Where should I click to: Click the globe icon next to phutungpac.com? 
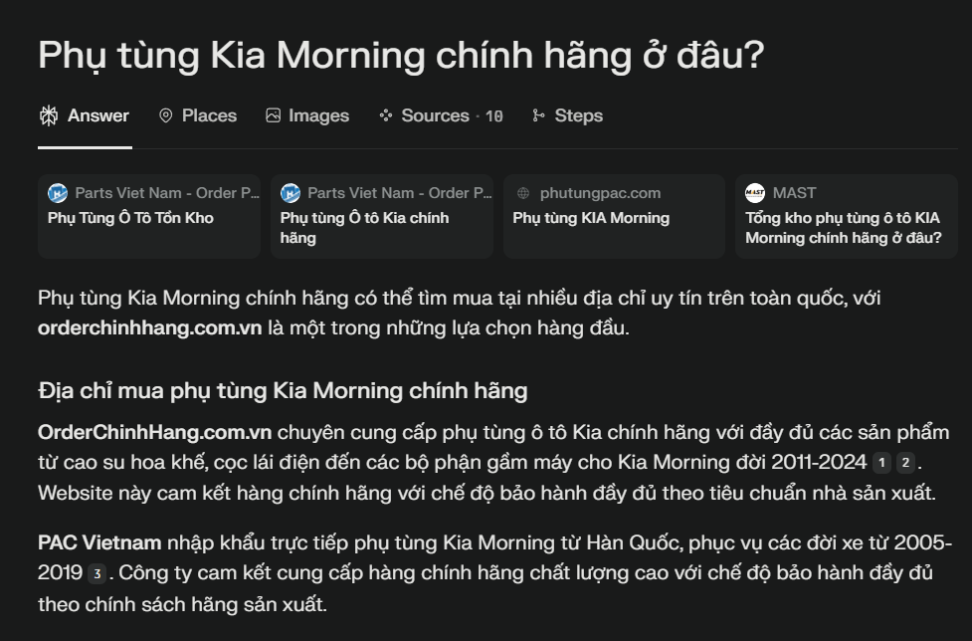(x=523, y=192)
